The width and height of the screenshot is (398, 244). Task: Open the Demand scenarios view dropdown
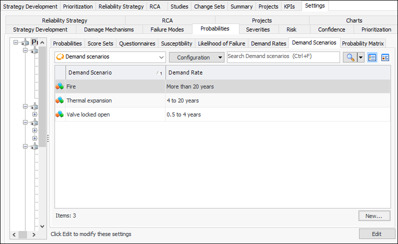coord(160,57)
